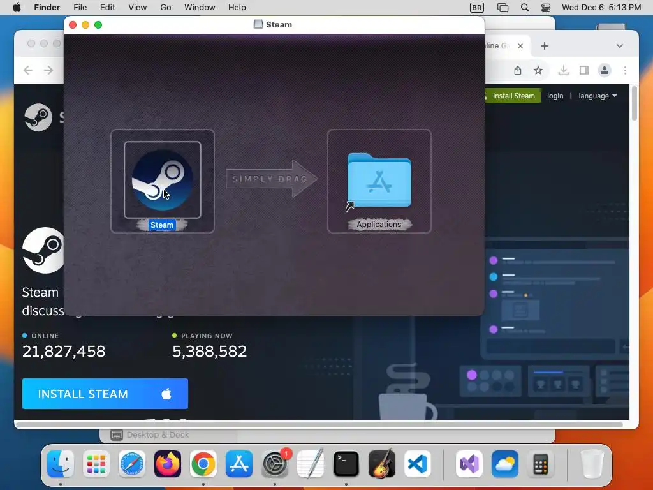Open the Edit menu

click(x=107, y=8)
